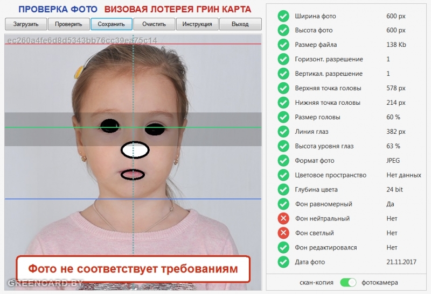Click the Выход button
Screen dimensions: 431x294
pyautogui.click(x=240, y=24)
